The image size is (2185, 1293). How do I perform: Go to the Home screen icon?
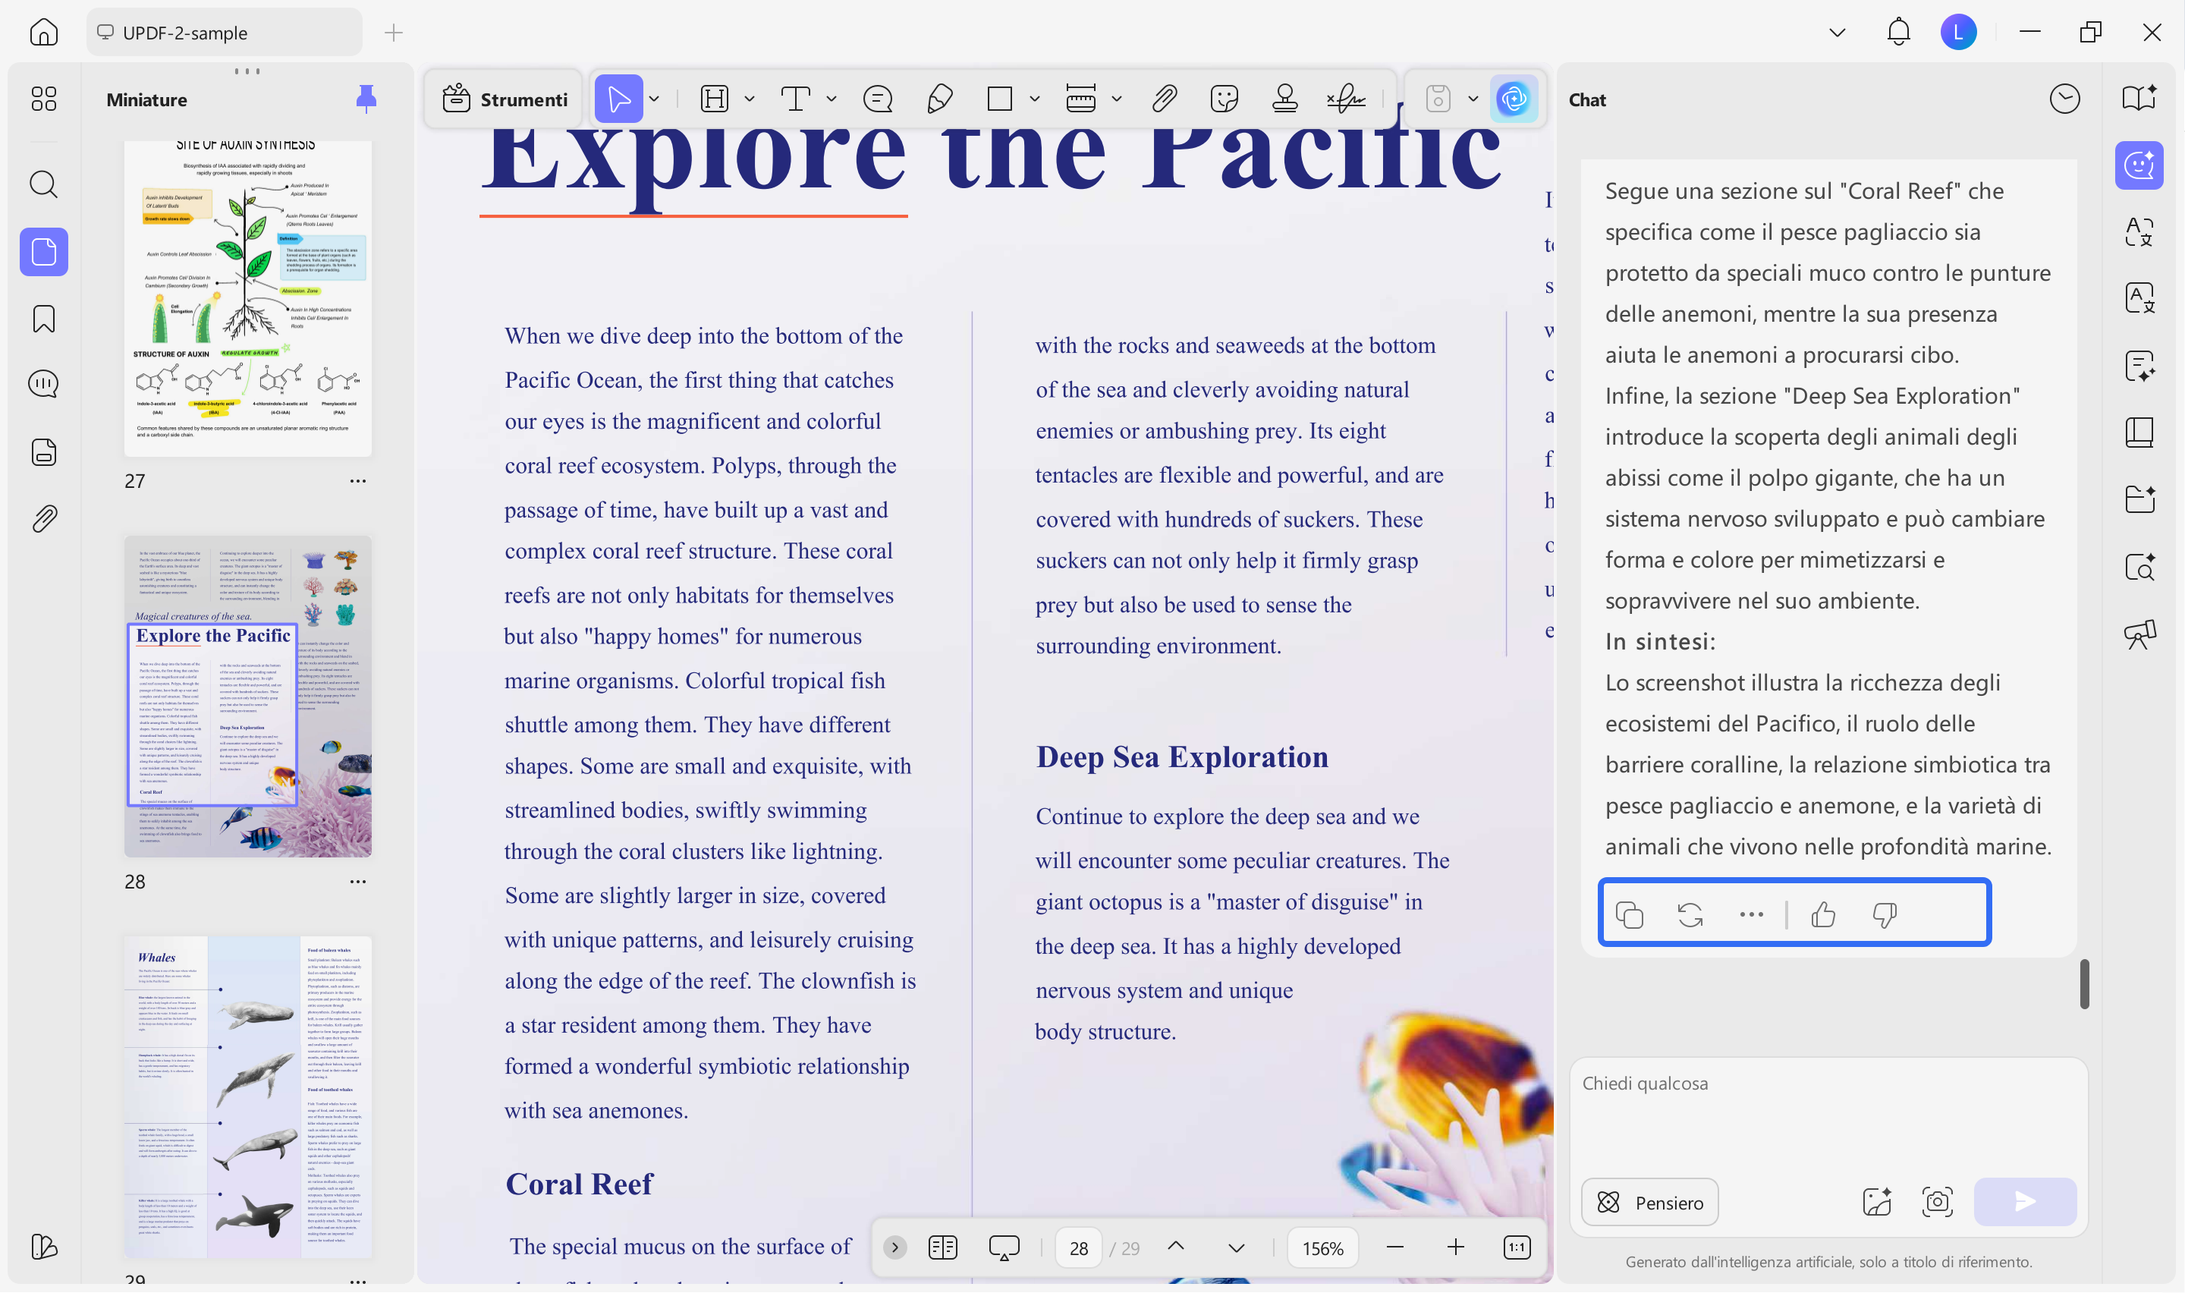coord(43,32)
